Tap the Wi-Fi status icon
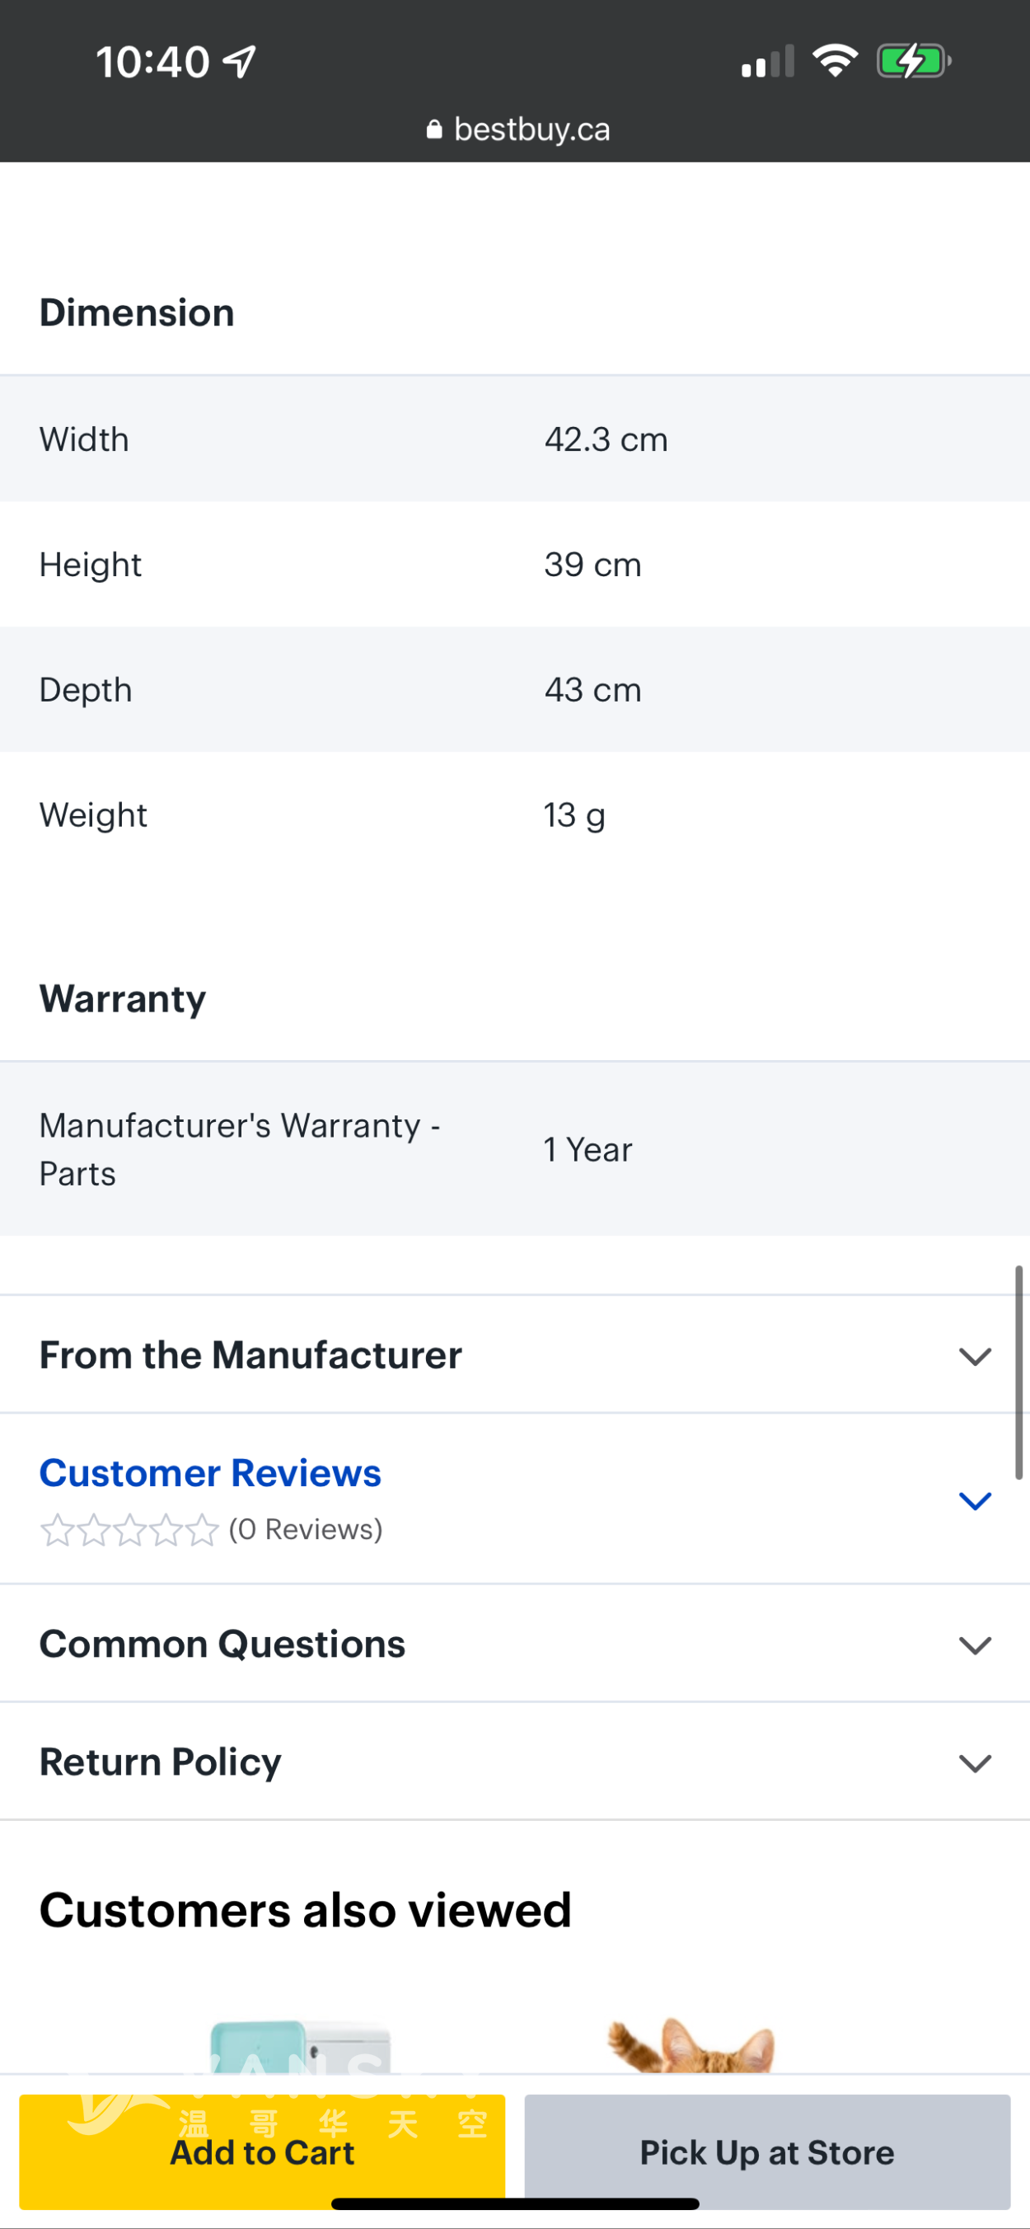Image resolution: width=1030 pixels, height=2229 pixels. (x=835, y=60)
